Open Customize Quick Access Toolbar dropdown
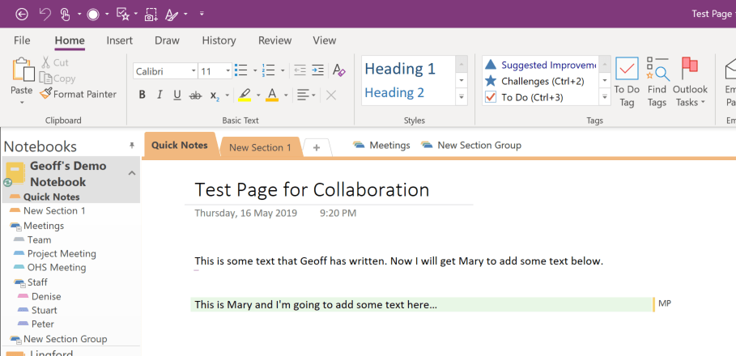The width and height of the screenshot is (736, 356). tap(202, 14)
